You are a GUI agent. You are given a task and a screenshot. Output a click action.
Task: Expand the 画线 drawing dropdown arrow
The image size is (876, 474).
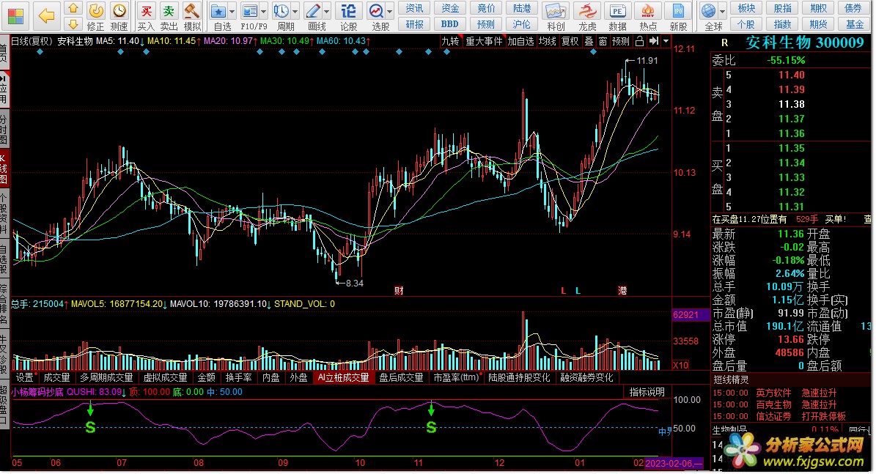(327, 11)
